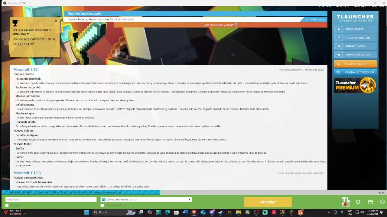Open the game folder icon
This screenshot has height=217, width=387.
pyautogui.click(x=370, y=202)
